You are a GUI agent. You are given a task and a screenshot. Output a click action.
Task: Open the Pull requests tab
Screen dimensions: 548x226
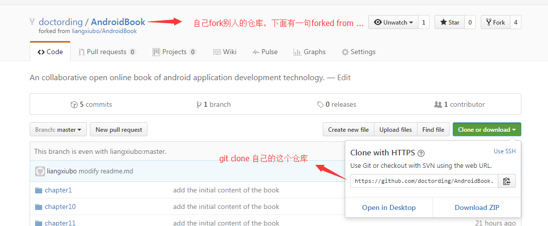[107, 52]
